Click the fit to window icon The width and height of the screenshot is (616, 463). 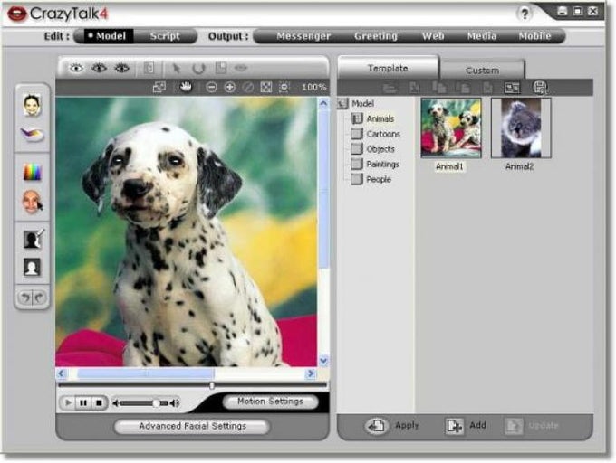pos(266,87)
